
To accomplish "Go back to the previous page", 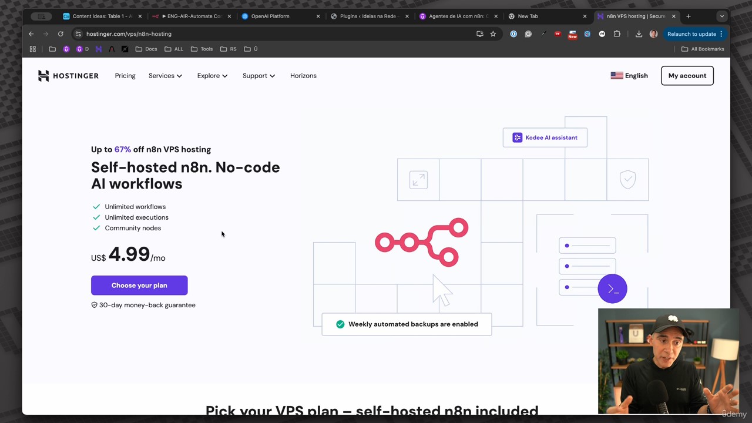I will pos(31,34).
